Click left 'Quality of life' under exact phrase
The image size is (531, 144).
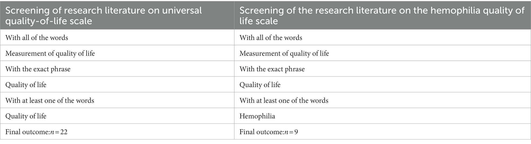117,84
